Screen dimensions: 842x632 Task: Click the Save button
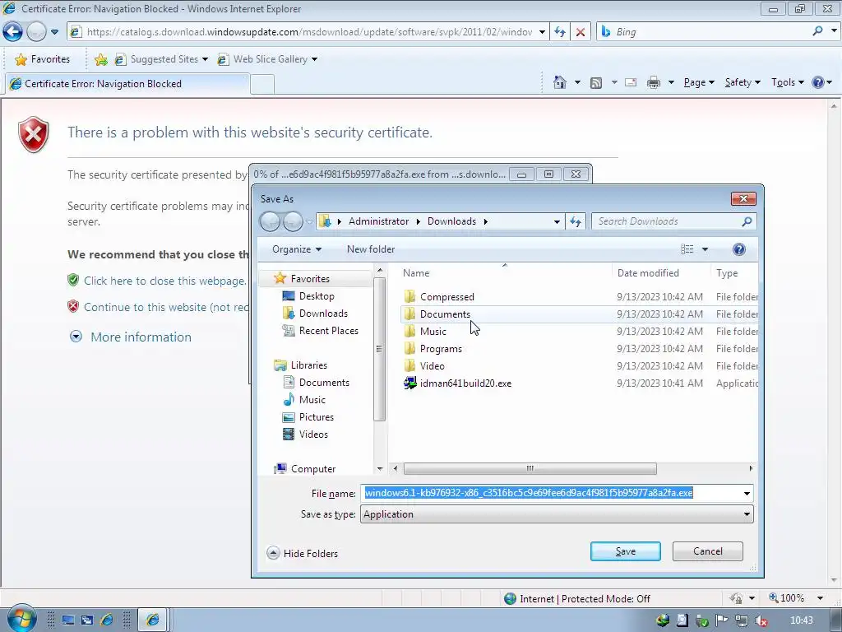pos(626,551)
